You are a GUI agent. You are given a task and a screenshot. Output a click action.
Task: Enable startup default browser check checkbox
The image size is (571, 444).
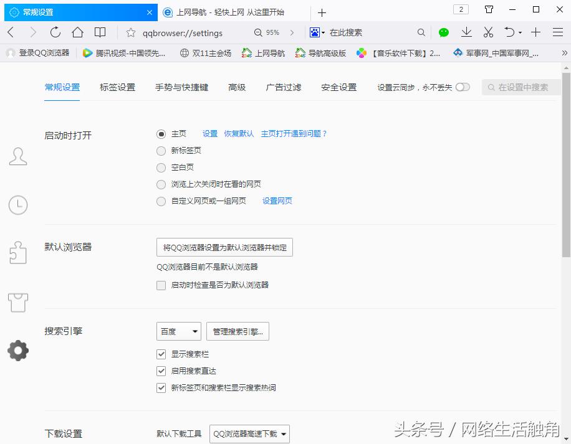click(x=161, y=285)
